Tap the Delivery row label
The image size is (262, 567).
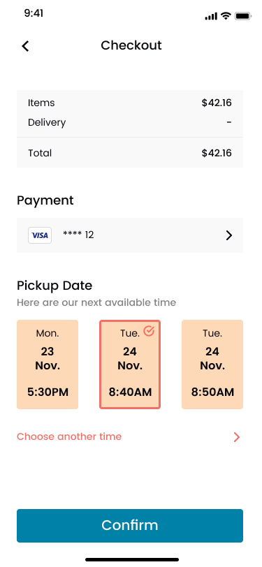47,123
